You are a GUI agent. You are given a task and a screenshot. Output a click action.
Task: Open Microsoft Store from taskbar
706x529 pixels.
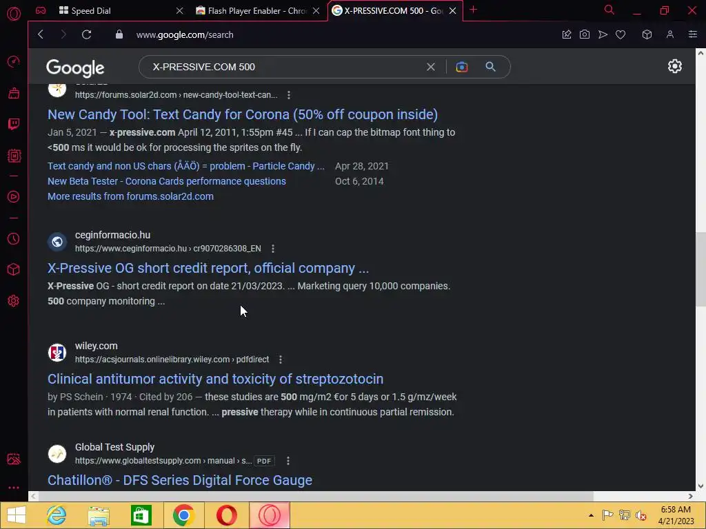coord(141,515)
